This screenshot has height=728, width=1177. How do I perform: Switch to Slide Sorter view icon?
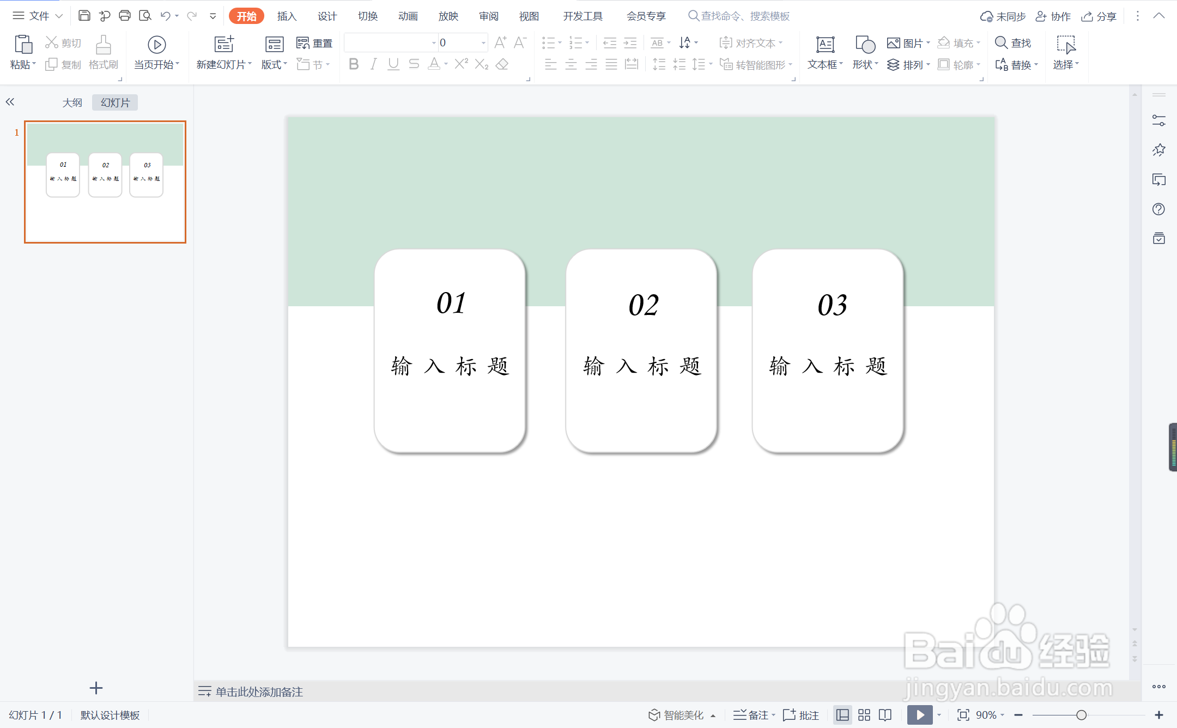click(864, 715)
